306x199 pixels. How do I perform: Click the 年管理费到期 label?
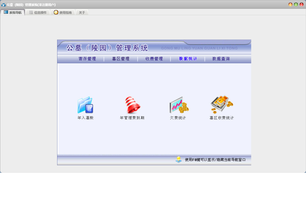click(132, 118)
